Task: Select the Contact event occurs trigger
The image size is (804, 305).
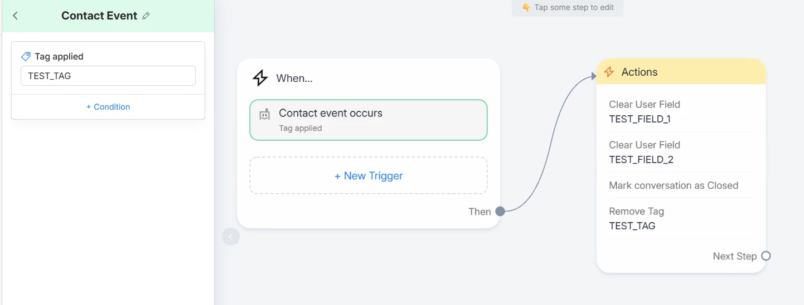Action: [369, 120]
